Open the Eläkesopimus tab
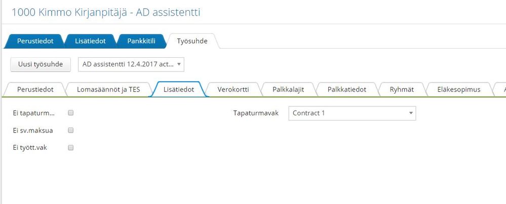Screen dimensions: 506x204 [458, 89]
